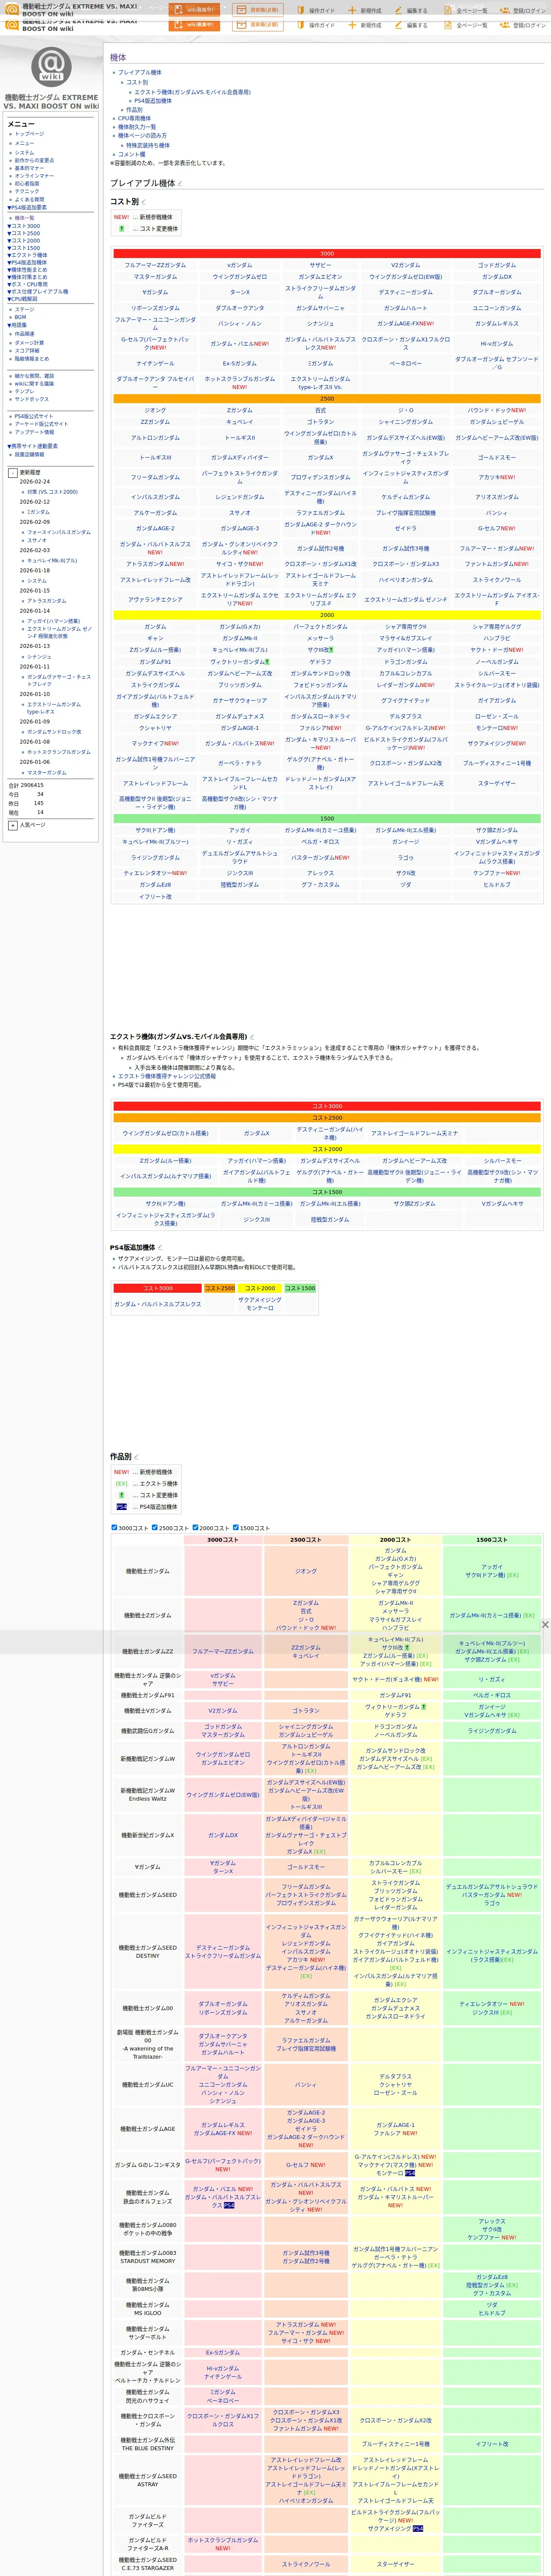Collapse the 更新履歴 section with the minus box
551x2576 pixels.
tap(13, 473)
